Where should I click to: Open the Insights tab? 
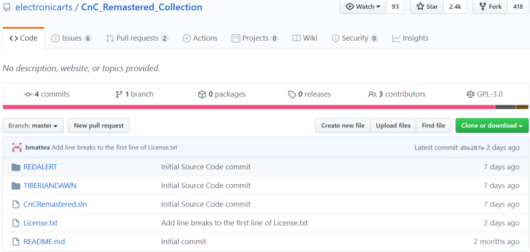[x=410, y=38]
